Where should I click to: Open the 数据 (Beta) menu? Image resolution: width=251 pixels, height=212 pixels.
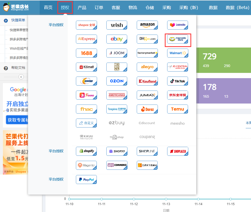coord(238,7)
